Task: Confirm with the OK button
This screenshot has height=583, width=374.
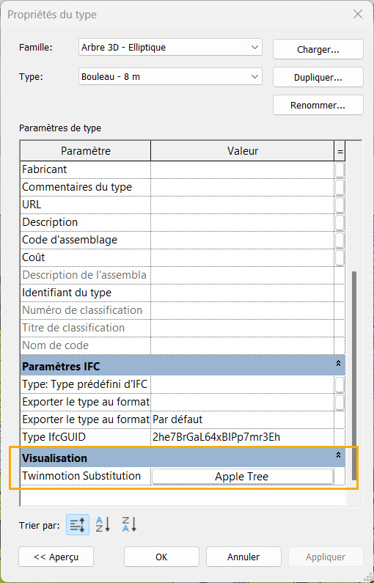Action: coord(161,557)
